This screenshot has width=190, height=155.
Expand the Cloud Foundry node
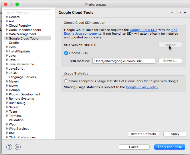coord(7,25)
